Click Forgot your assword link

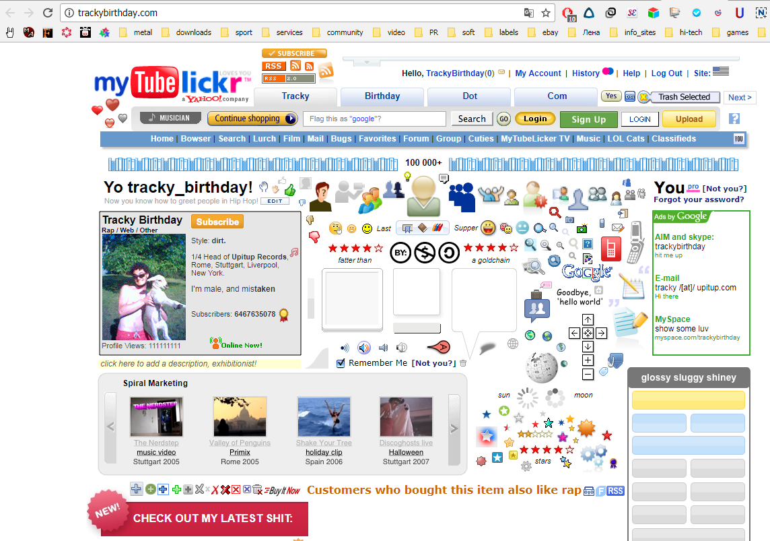click(x=699, y=199)
